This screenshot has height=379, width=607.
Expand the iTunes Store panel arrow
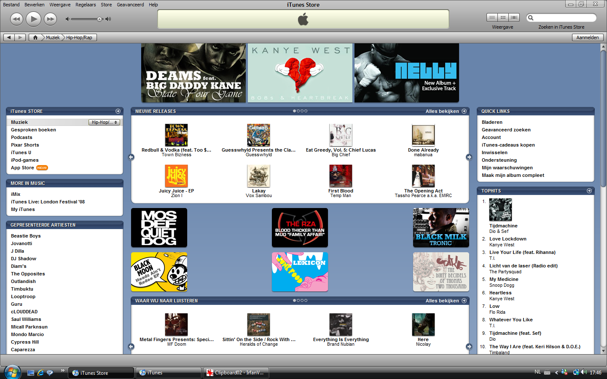(x=118, y=111)
